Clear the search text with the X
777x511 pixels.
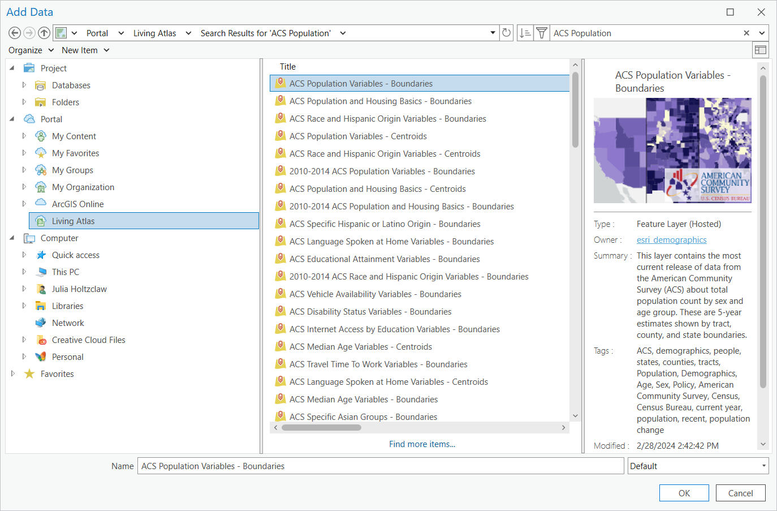tap(746, 33)
